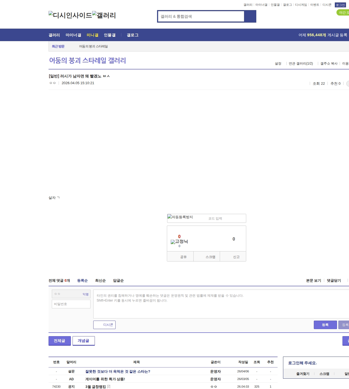Click the blue search button
The height and width of the screenshot is (389, 349).
(250, 16)
